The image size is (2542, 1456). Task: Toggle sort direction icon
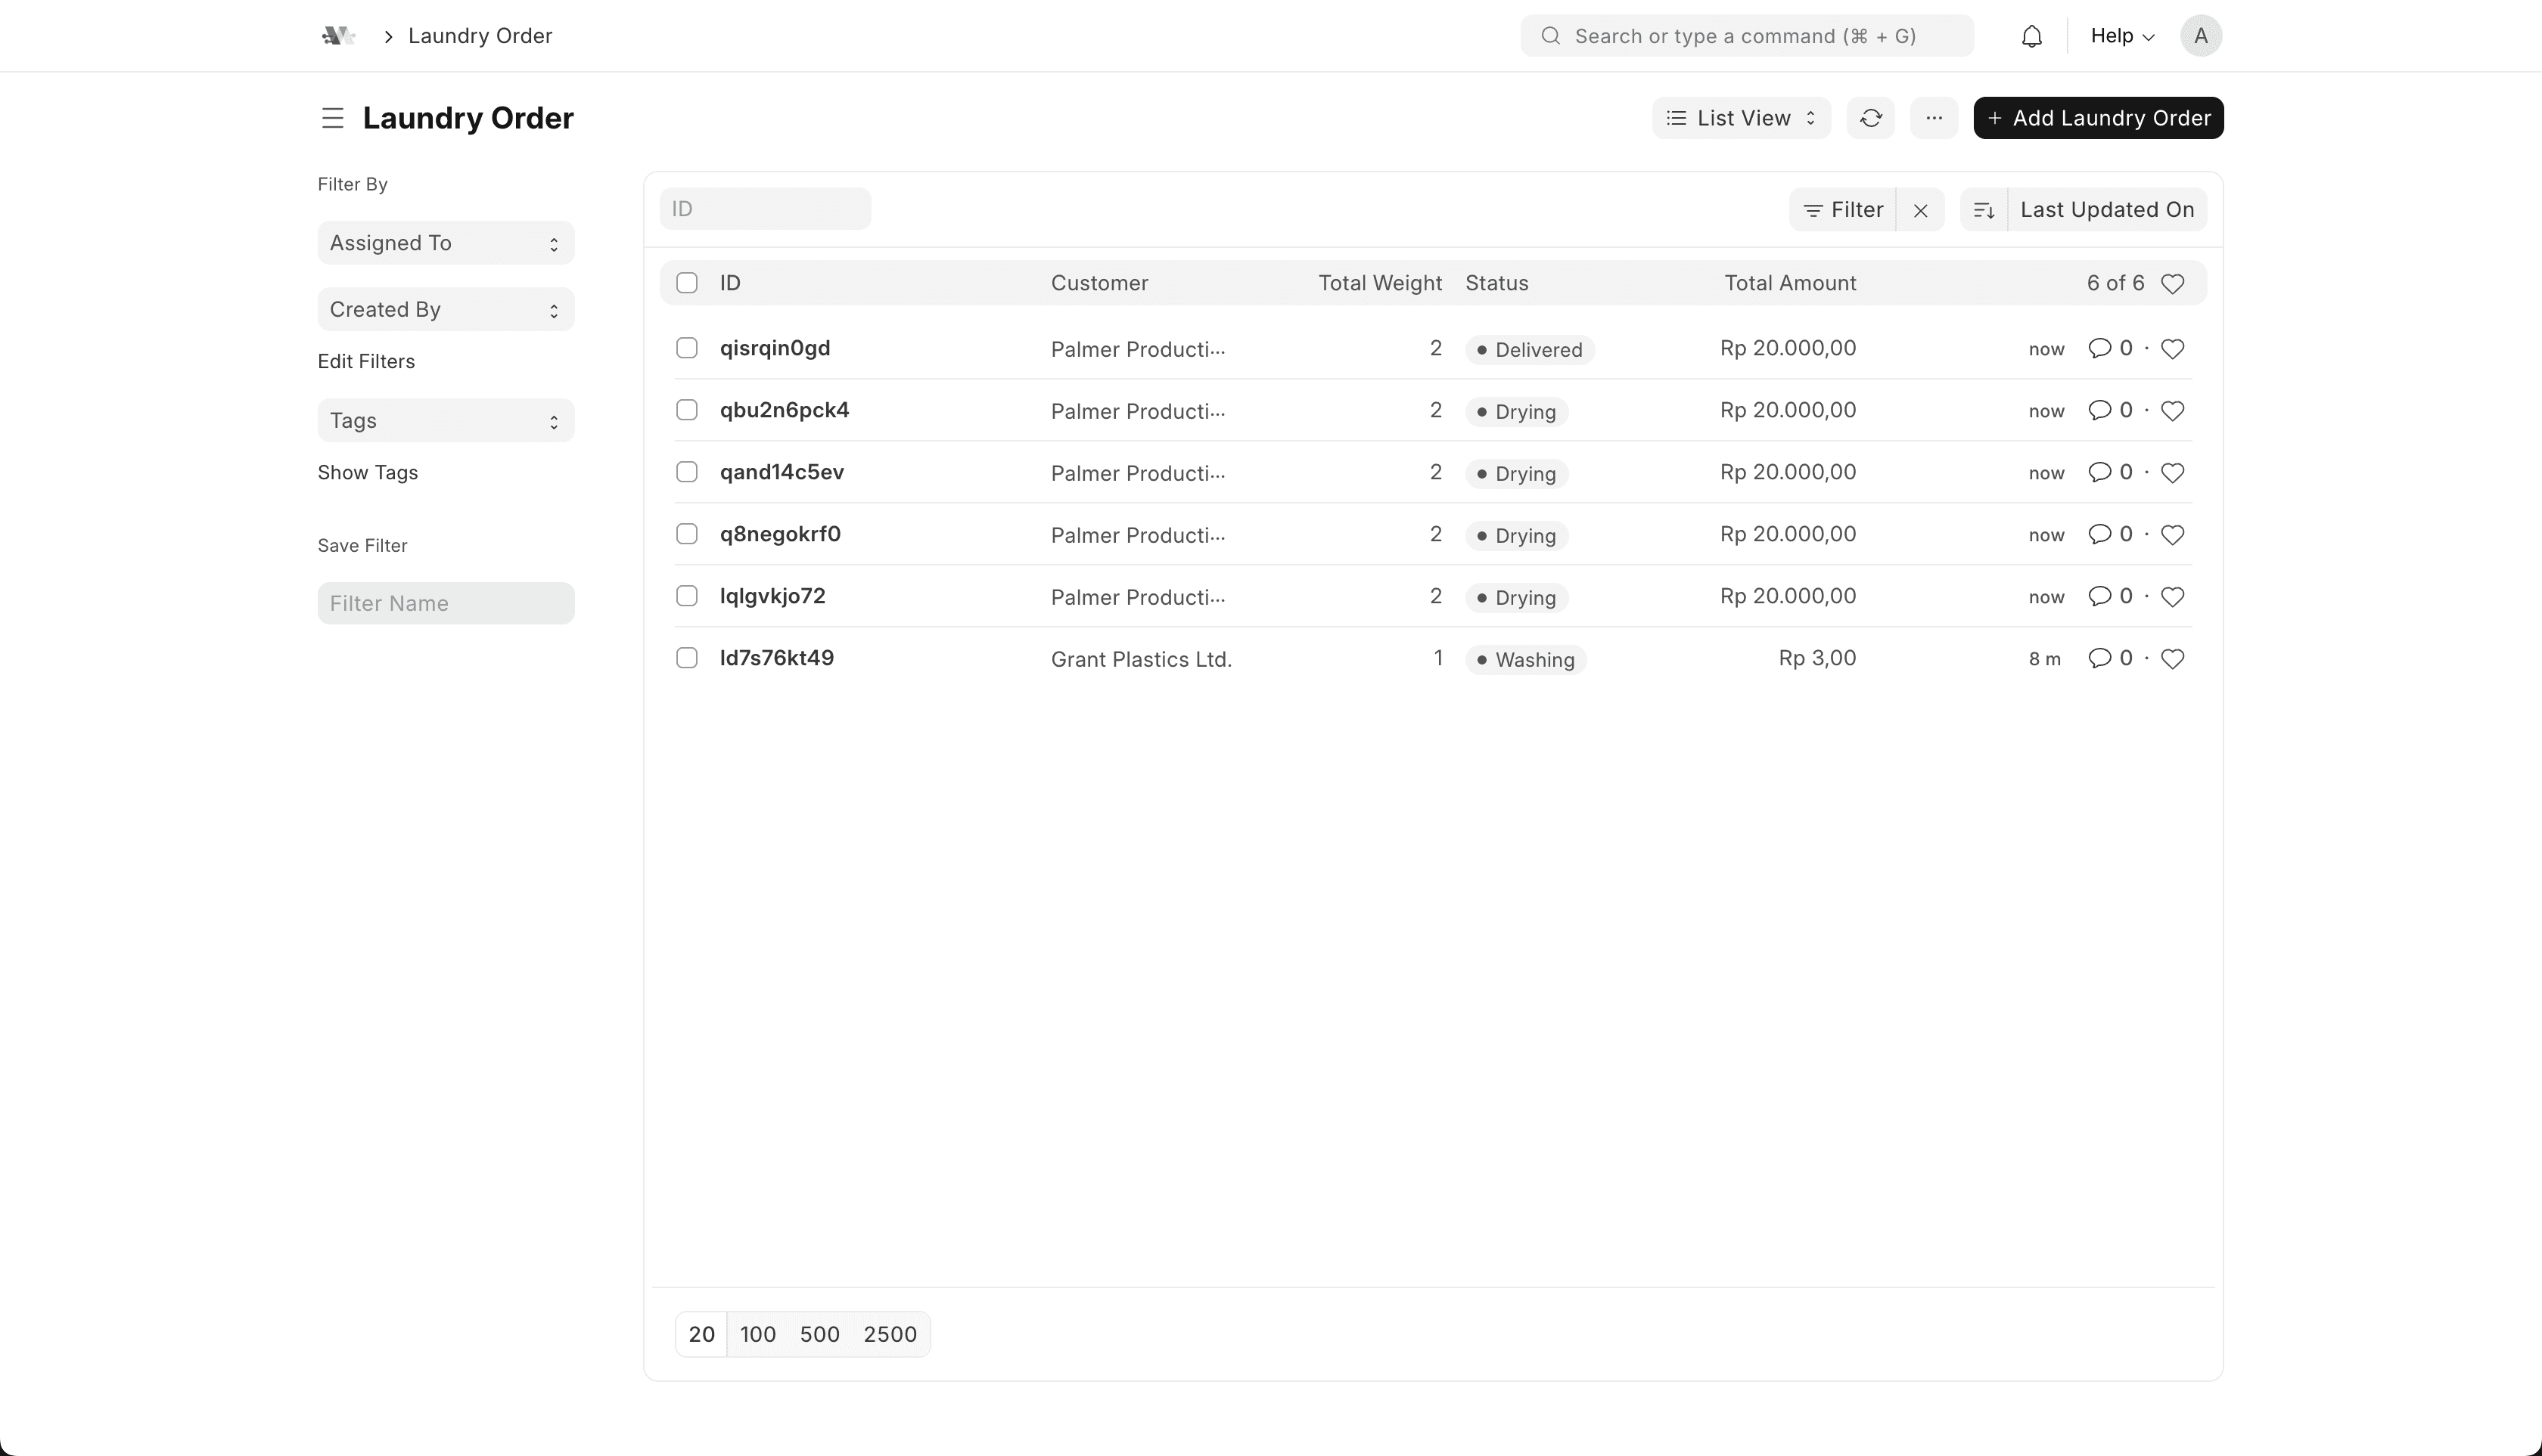tap(1984, 210)
